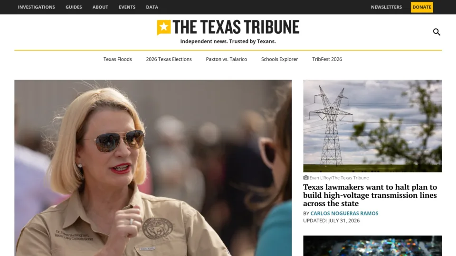This screenshot has height=256, width=456.
Task: Open the main photo of woman in sunglasses
Action: [x=153, y=168]
